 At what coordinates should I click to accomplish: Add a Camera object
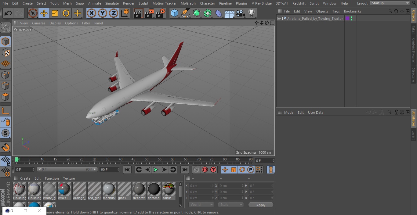[241, 13]
